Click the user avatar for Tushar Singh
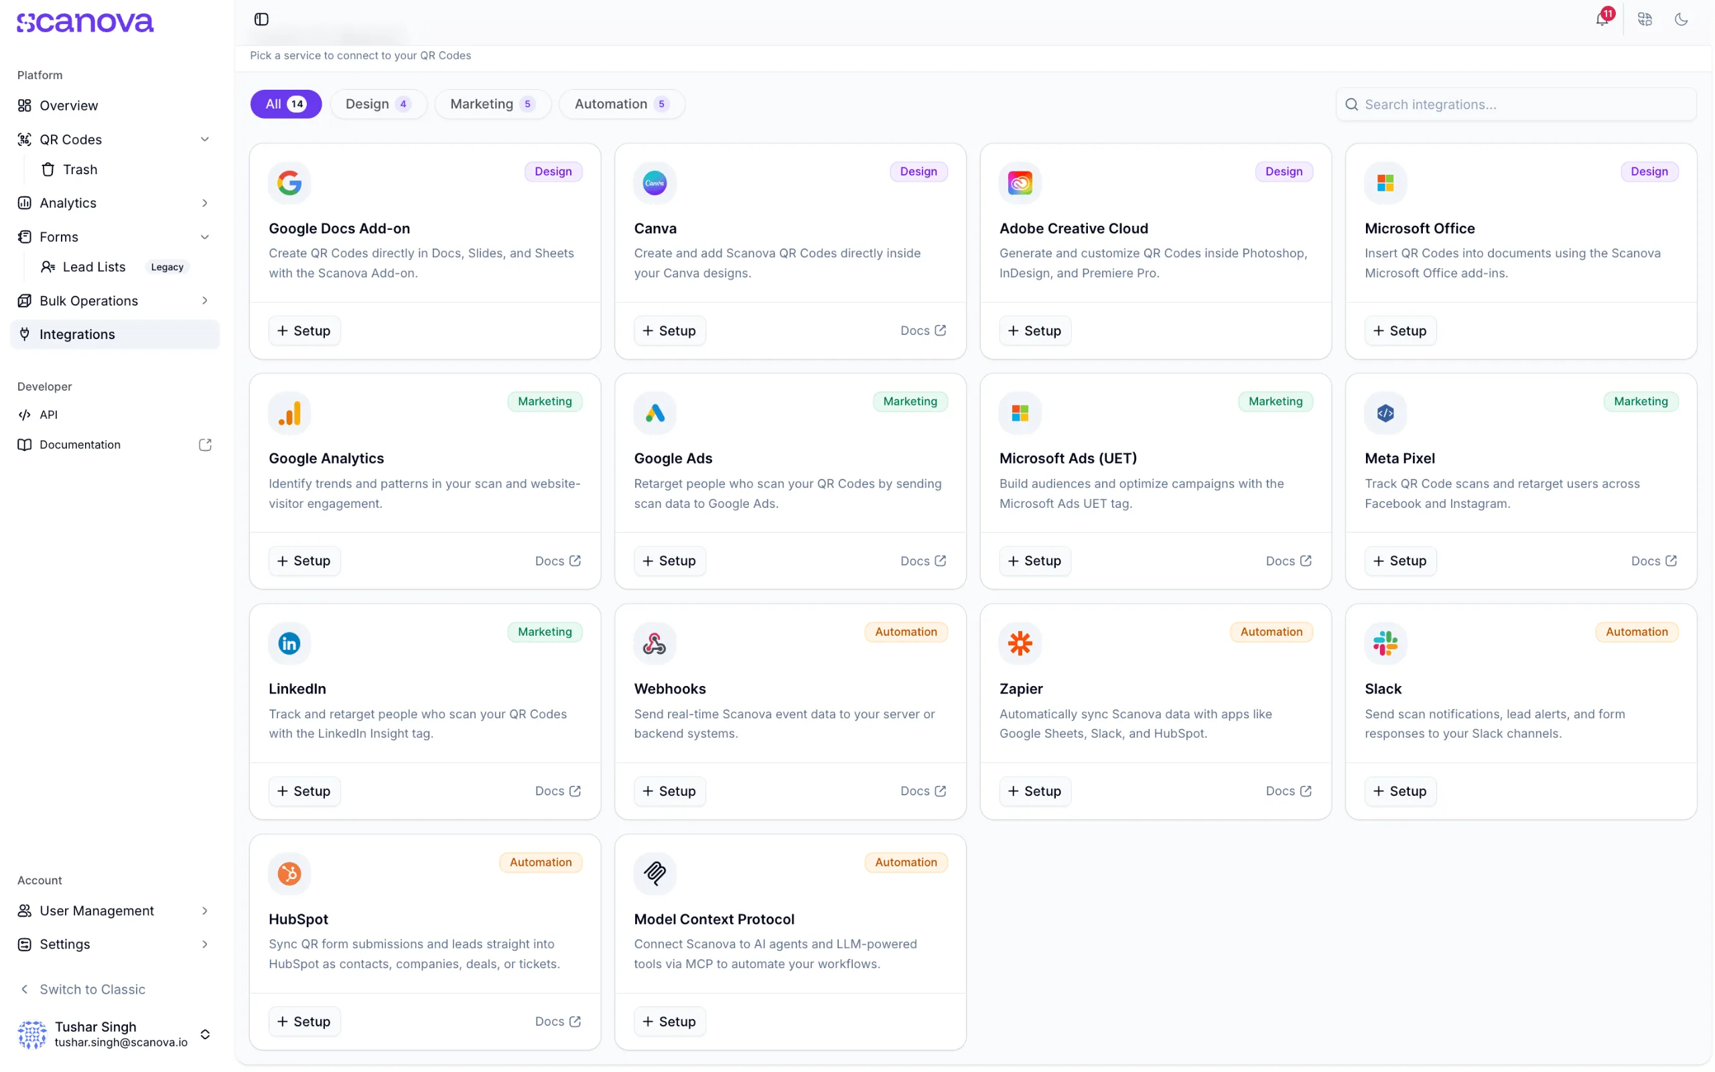This screenshot has height=1072, width=1715. [32, 1034]
